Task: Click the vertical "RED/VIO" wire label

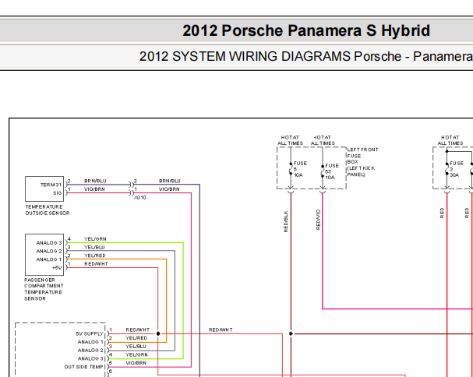Action: click(318, 220)
